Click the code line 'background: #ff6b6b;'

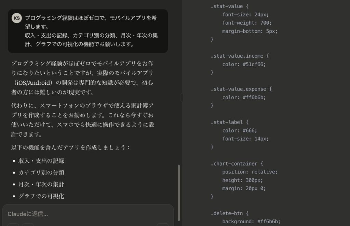coord(251,222)
